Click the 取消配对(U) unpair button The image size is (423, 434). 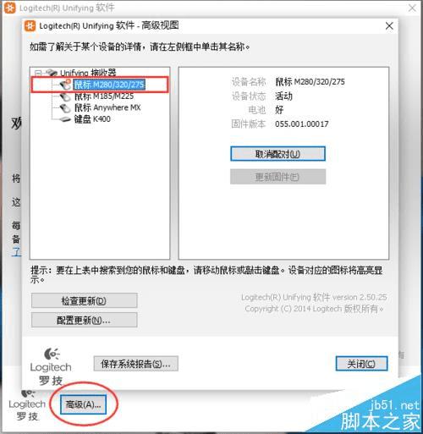pos(277,154)
